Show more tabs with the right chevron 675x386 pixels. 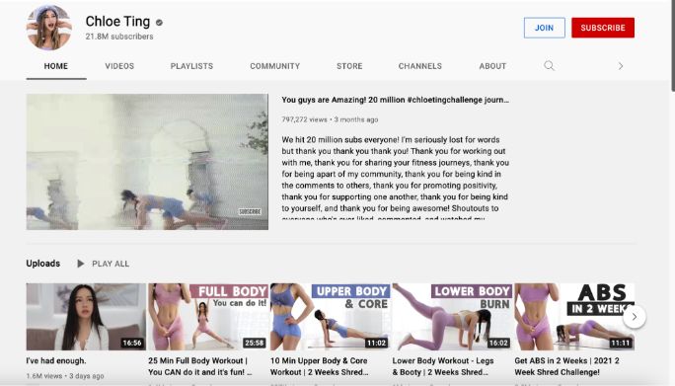[x=621, y=66]
